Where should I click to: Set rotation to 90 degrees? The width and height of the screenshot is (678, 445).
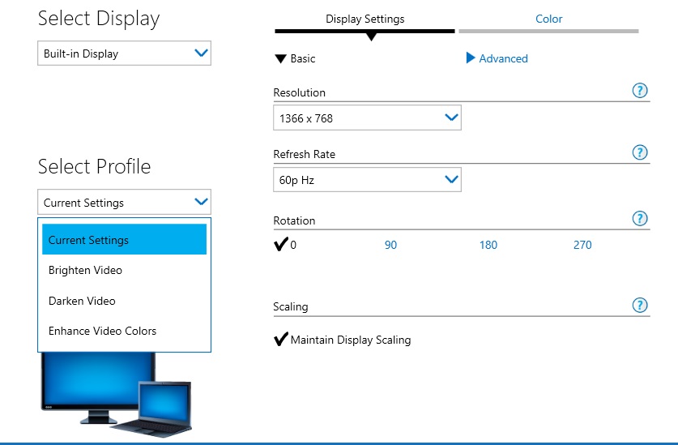pyautogui.click(x=390, y=245)
